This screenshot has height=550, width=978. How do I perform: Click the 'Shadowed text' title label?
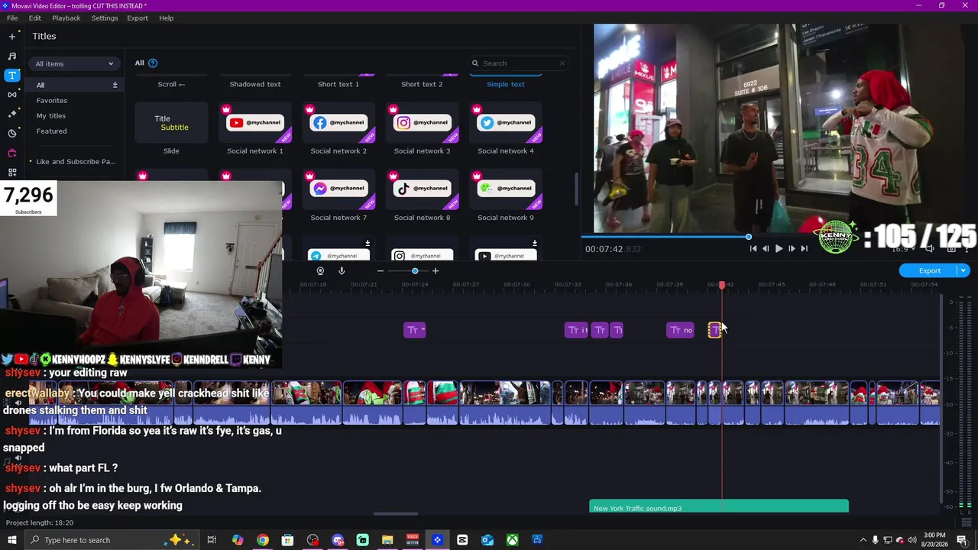point(255,84)
